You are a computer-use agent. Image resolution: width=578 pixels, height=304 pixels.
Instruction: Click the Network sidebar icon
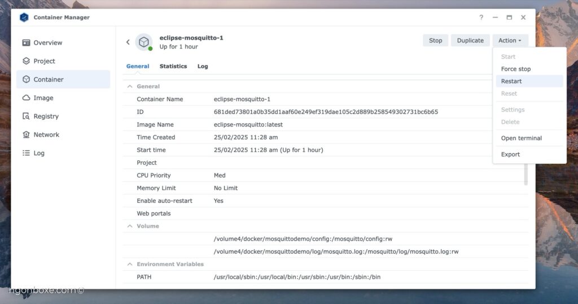point(26,134)
